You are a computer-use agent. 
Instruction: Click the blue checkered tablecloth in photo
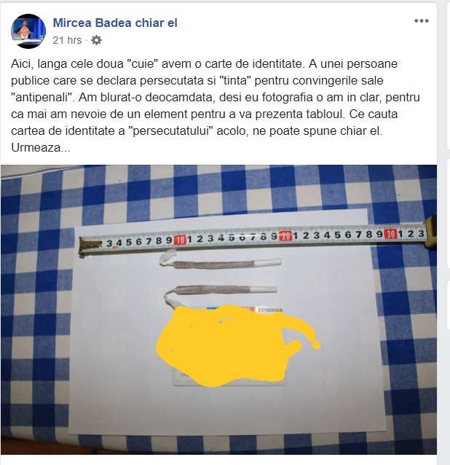39,297
